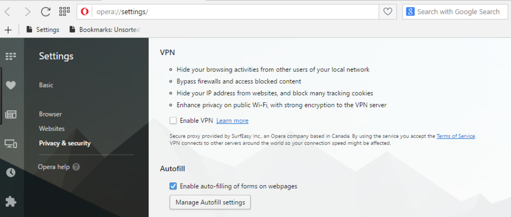Open a new tab with plus button
This screenshot has height=217, width=511.
pos(8,30)
